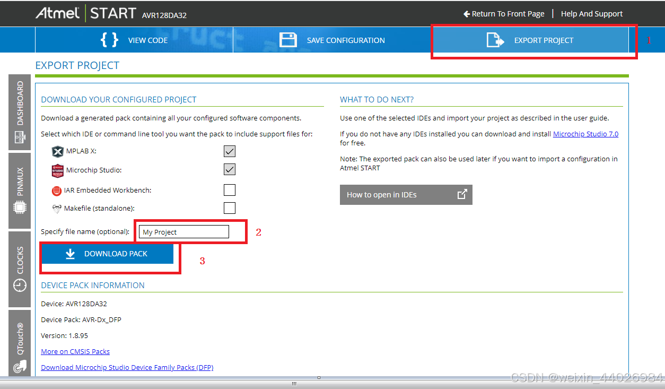Click the Microchip Studio logo icon
The width and height of the screenshot is (665, 389).
pyautogui.click(x=57, y=170)
